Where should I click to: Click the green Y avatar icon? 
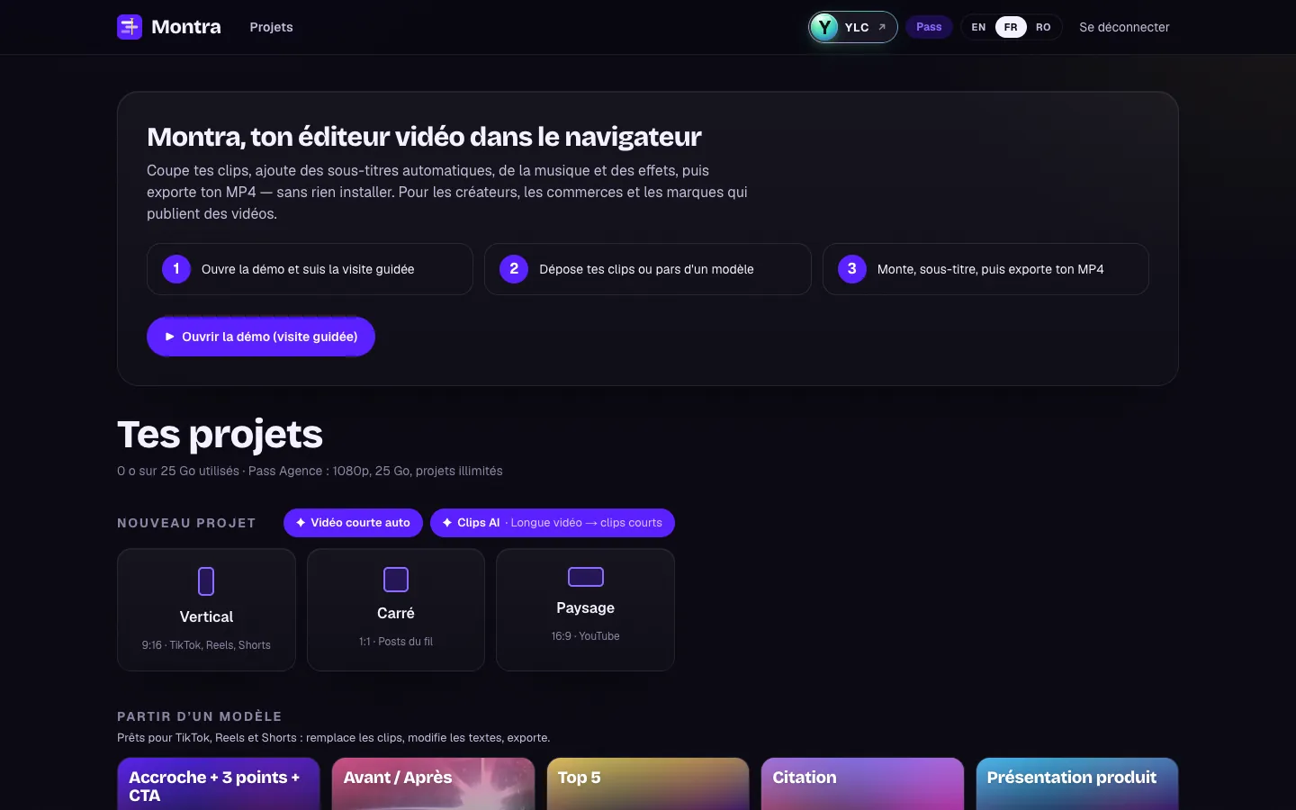824,27
